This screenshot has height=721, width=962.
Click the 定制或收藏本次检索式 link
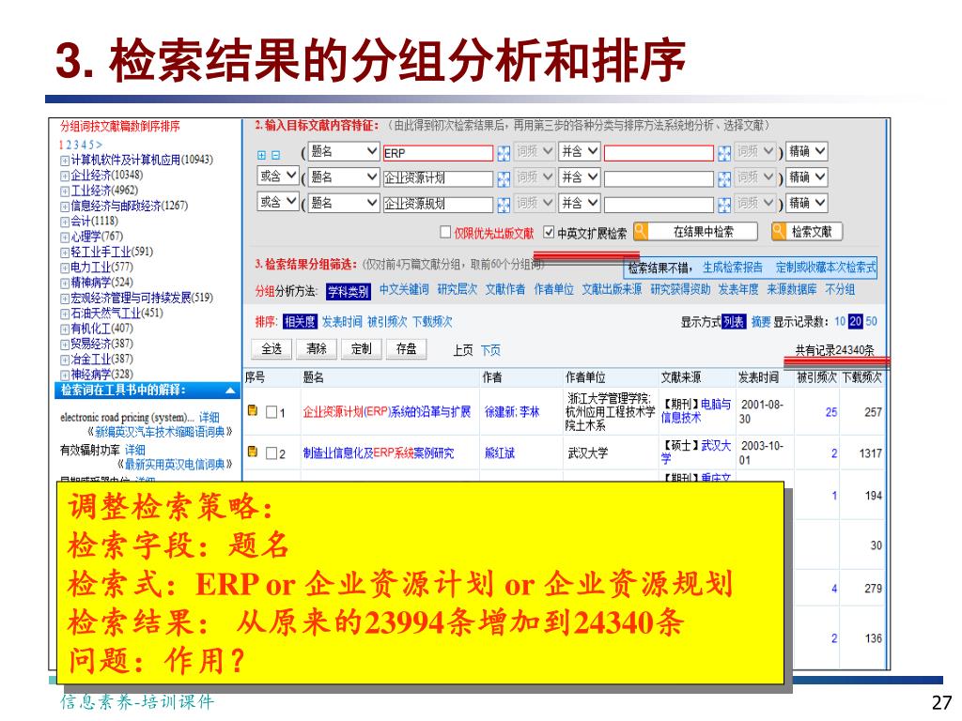coord(826,268)
